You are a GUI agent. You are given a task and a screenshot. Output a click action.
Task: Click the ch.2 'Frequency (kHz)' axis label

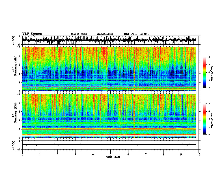coord(16,112)
